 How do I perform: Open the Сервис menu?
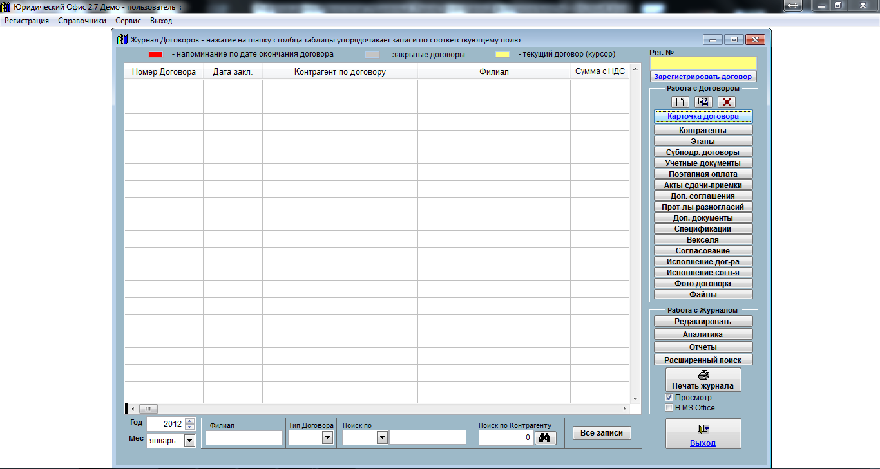point(128,21)
